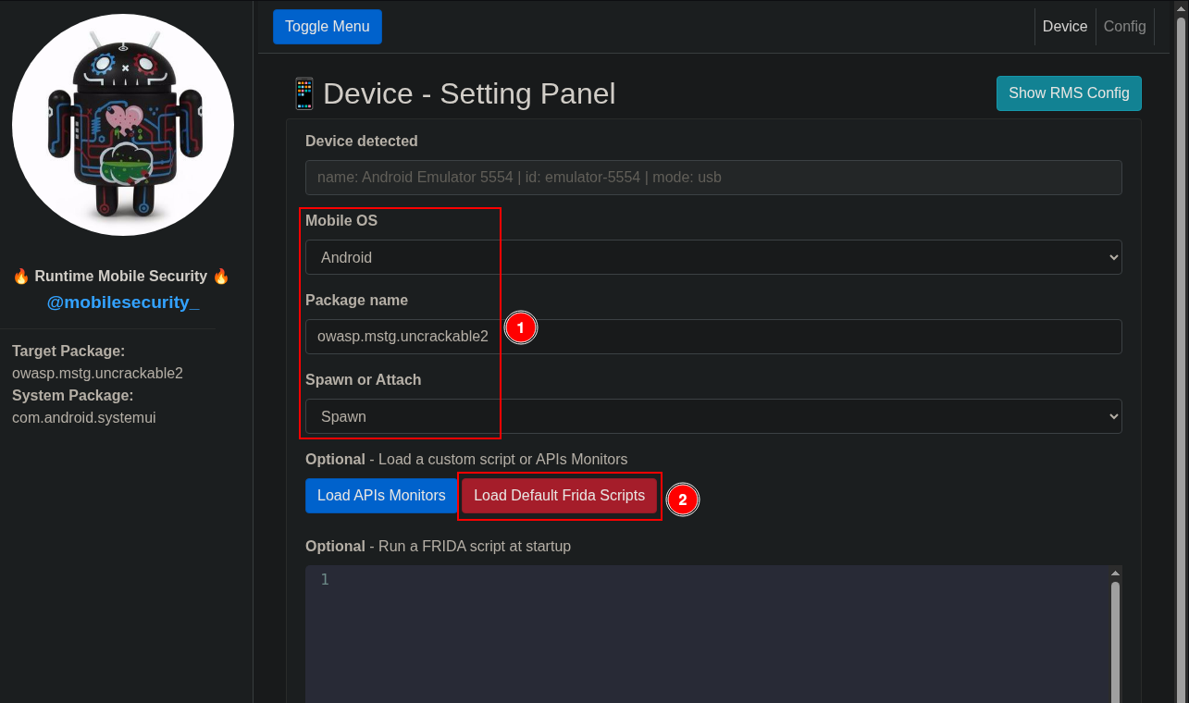This screenshot has width=1189, height=703.
Task: Open the @mobilesecurity_ link
Action: pyautogui.click(x=123, y=302)
